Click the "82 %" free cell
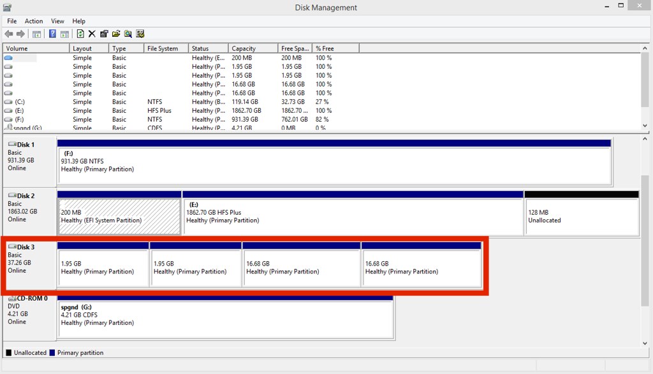The image size is (653, 374). pos(322,119)
